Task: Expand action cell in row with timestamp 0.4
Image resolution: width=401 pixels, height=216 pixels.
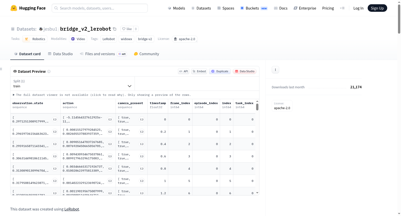Action: 110,144
